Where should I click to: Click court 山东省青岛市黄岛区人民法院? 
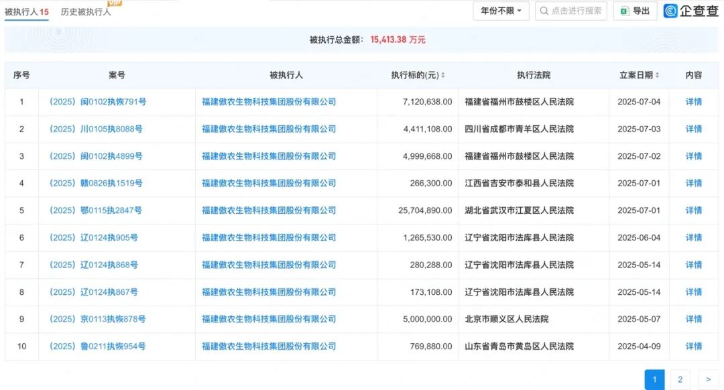[x=519, y=346]
